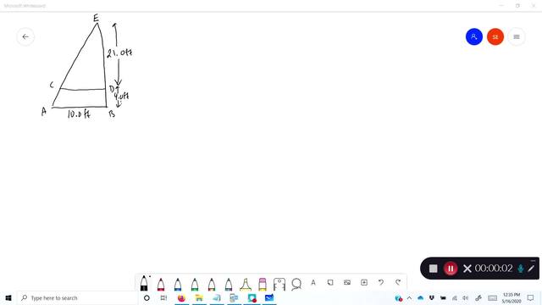Show hidden system tray icons
This screenshot has width=542, height=305.
point(409,297)
